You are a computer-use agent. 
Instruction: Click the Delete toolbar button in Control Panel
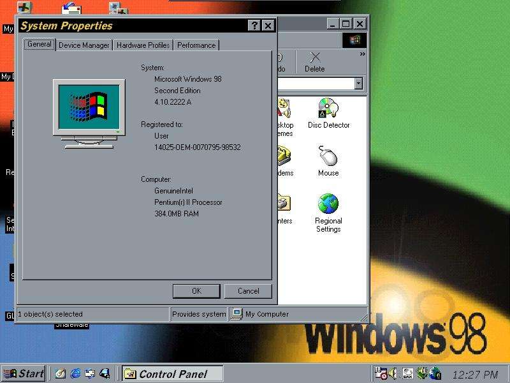point(314,62)
